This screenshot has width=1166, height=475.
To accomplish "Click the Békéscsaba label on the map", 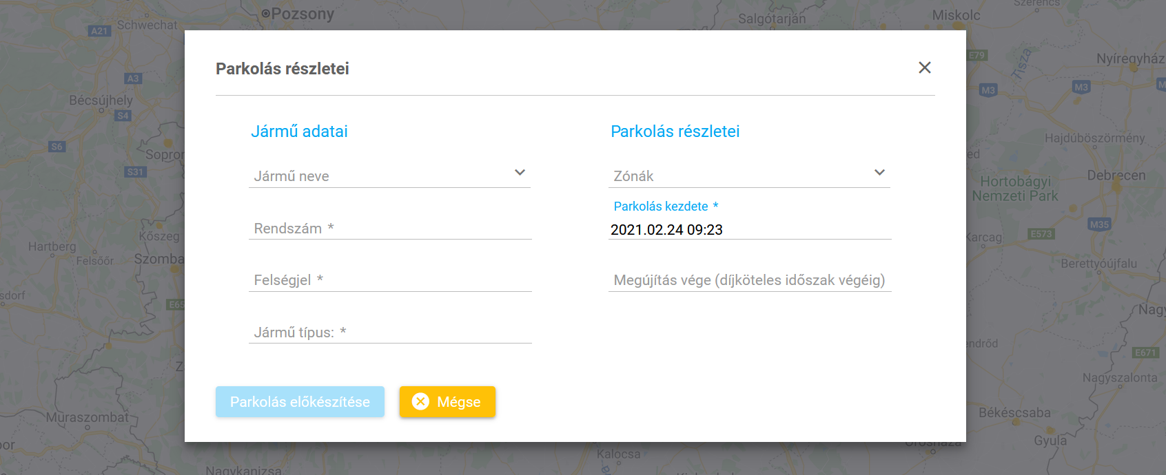I will (x=1014, y=413).
